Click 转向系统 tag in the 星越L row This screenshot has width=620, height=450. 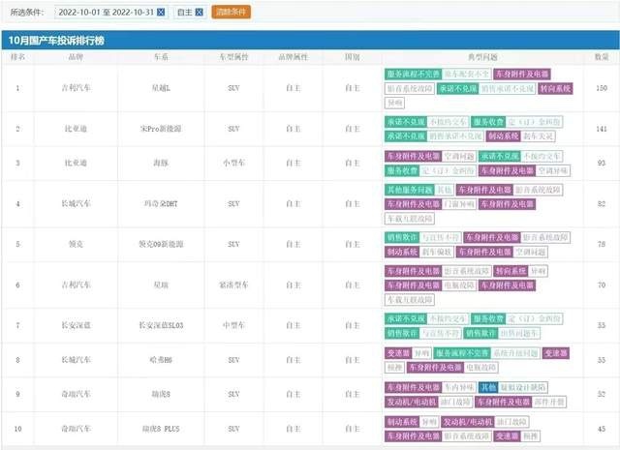pos(555,88)
